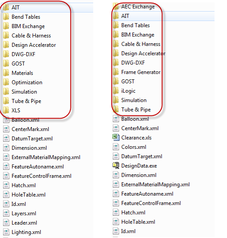This screenshot has width=227, height=238.
Task: Click the Leader.xml file icon
Action: point(6,223)
